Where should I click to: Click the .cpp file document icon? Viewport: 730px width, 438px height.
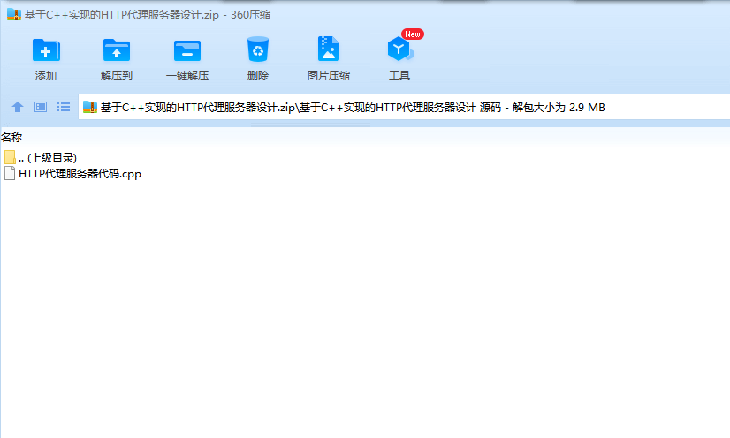tap(10, 173)
